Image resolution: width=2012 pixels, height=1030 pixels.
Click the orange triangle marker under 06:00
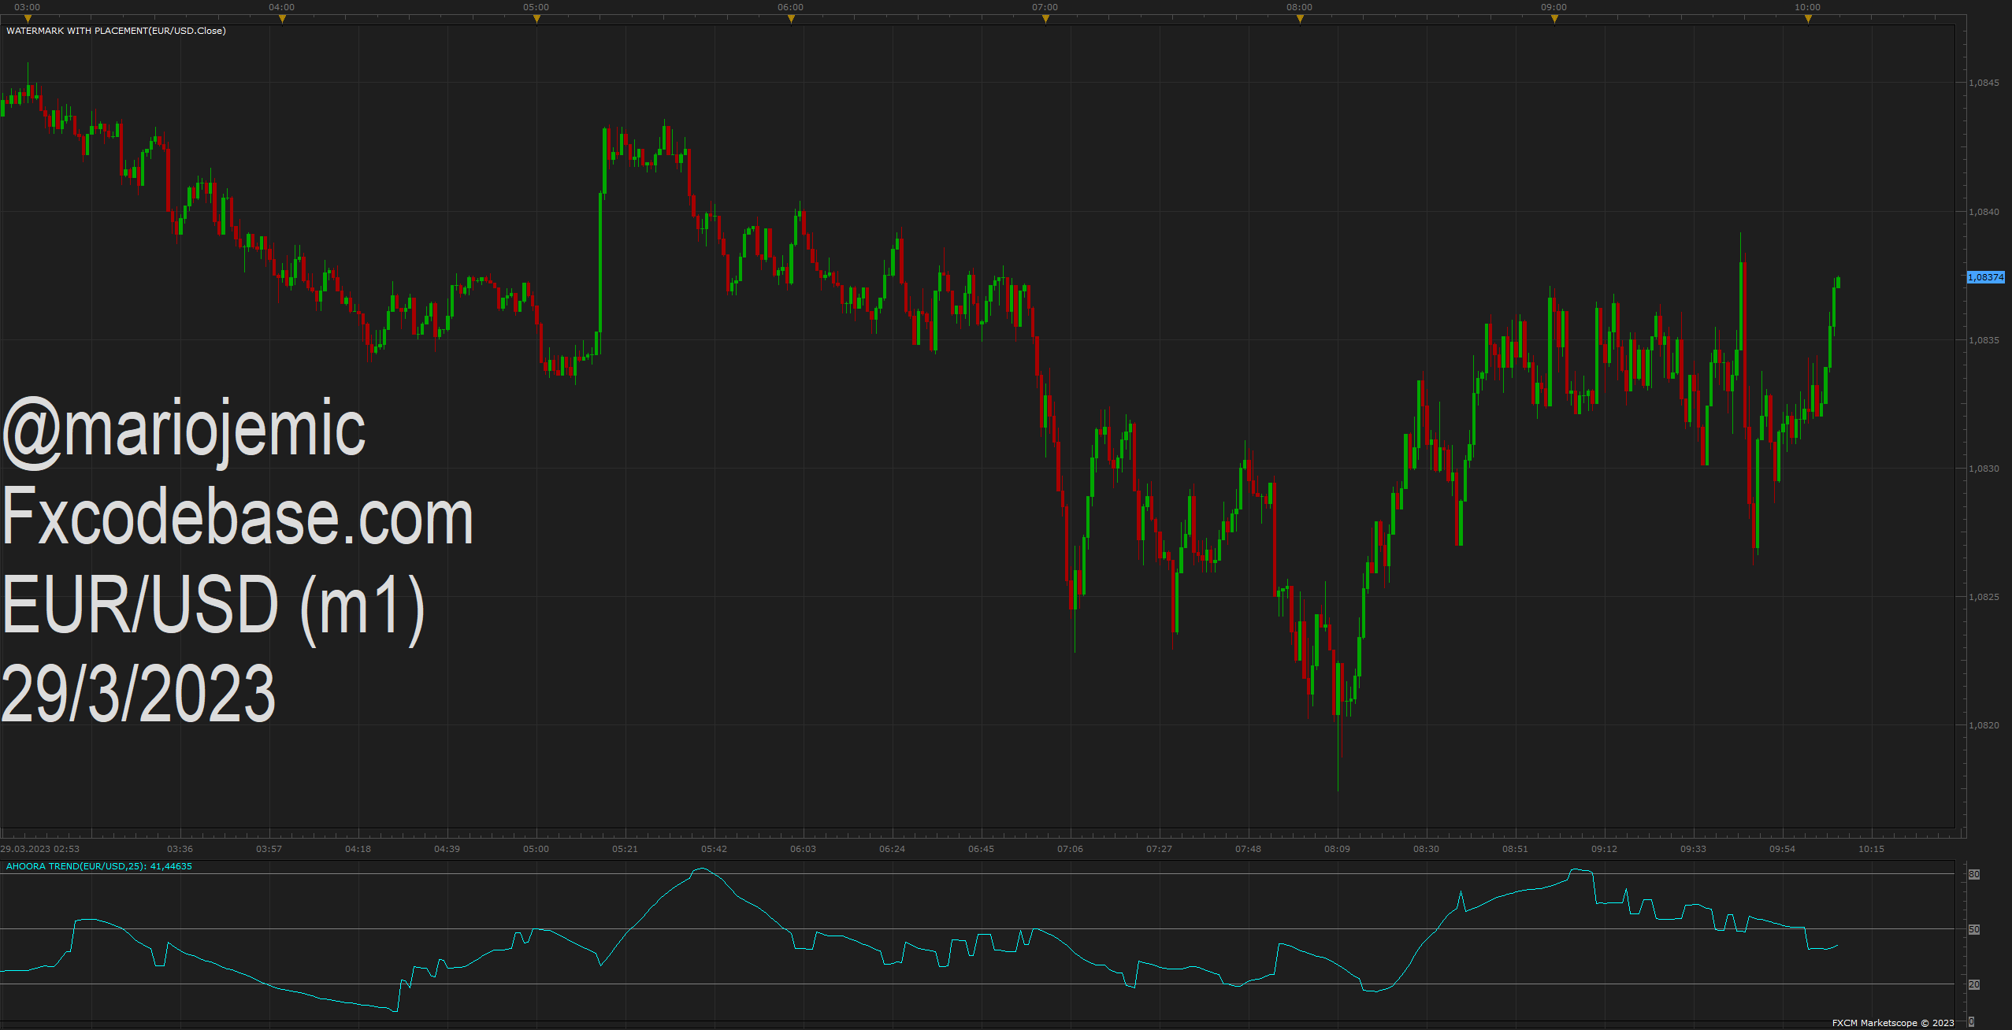791,19
